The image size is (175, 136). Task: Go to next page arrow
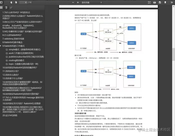(x=16, y=2)
